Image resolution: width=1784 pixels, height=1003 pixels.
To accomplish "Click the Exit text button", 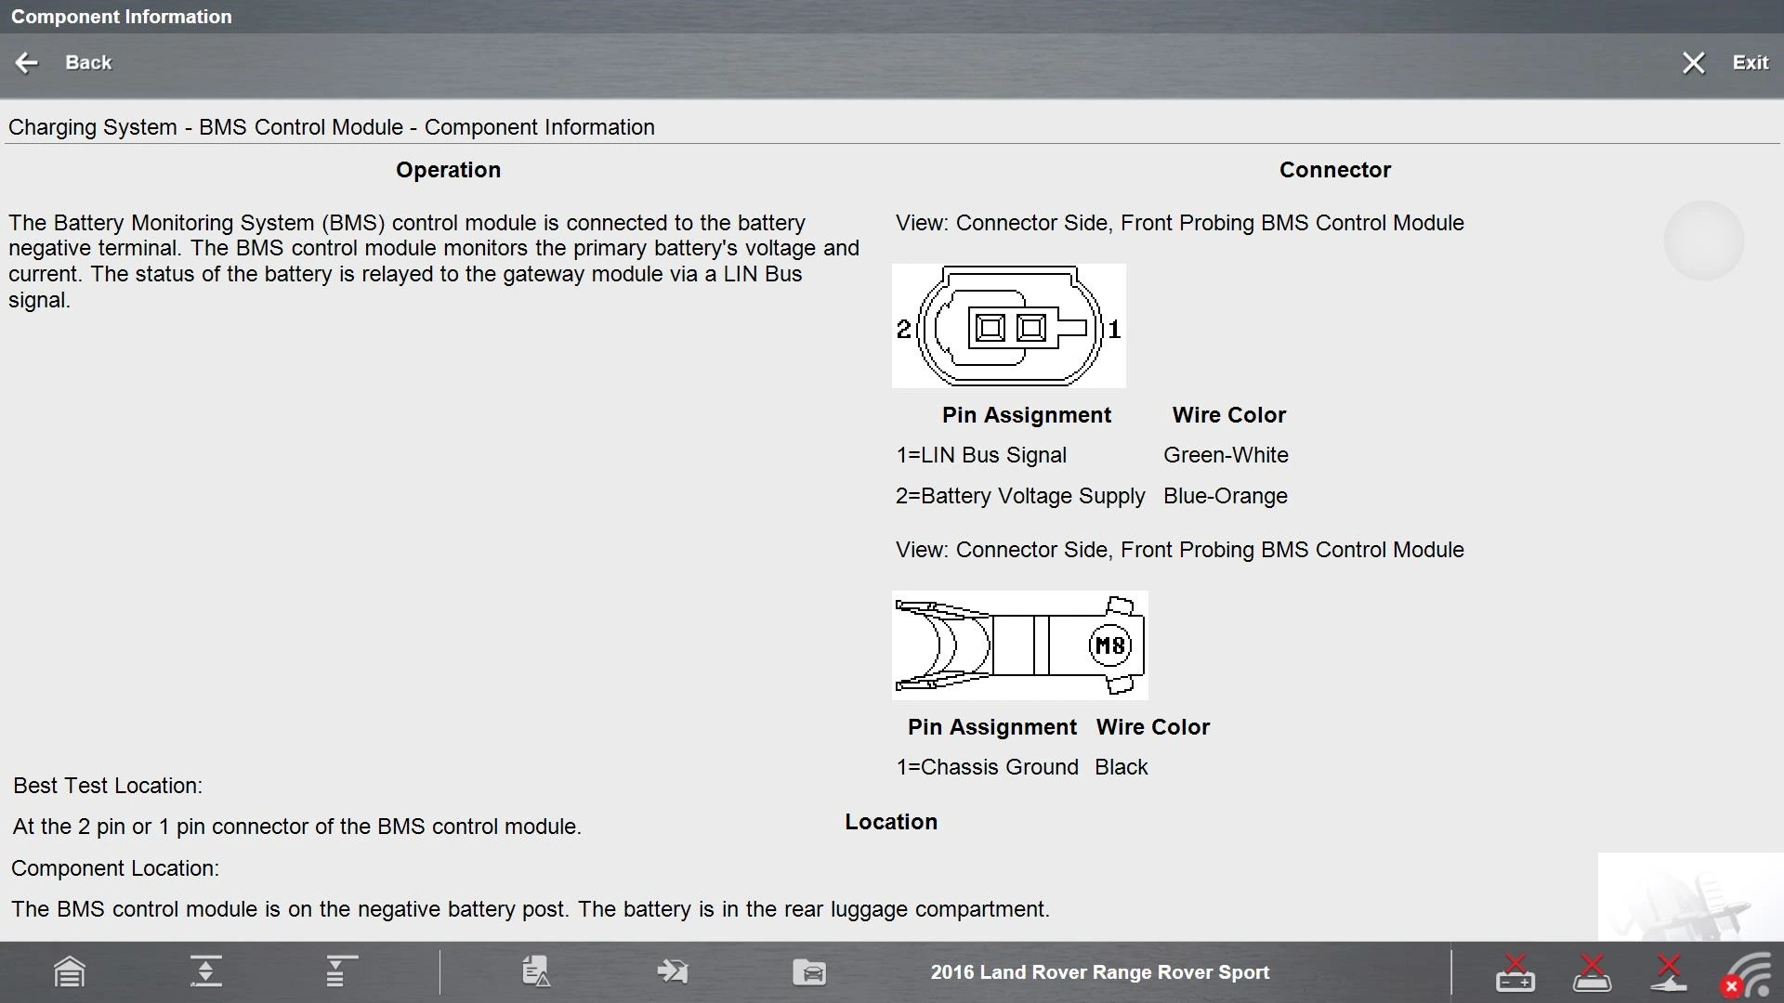I will pos(1750,62).
